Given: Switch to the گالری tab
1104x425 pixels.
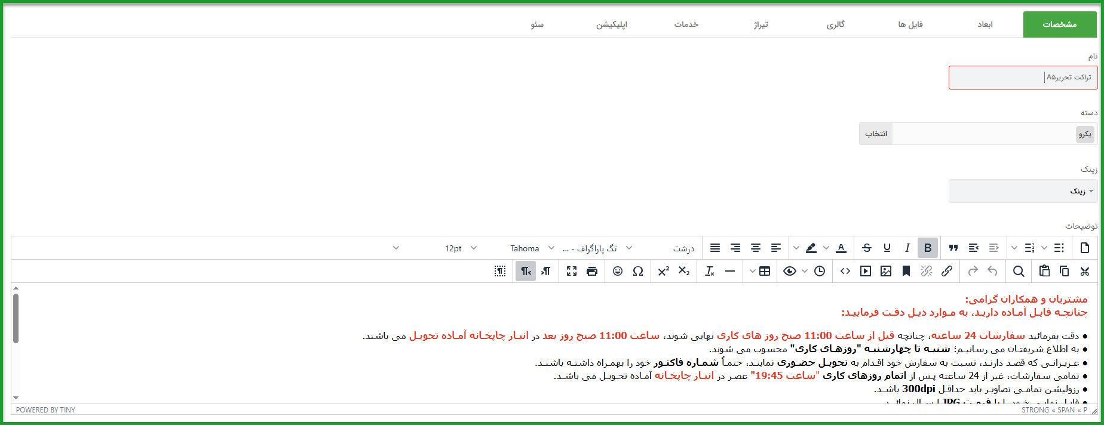Looking at the screenshot, I should click(x=836, y=24).
